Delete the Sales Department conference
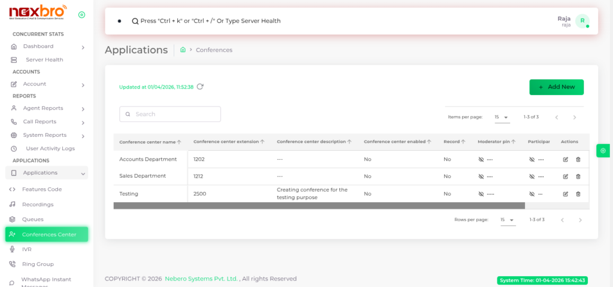Image resolution: width=613 pixels, height=287 pixels. coord(578,176)
